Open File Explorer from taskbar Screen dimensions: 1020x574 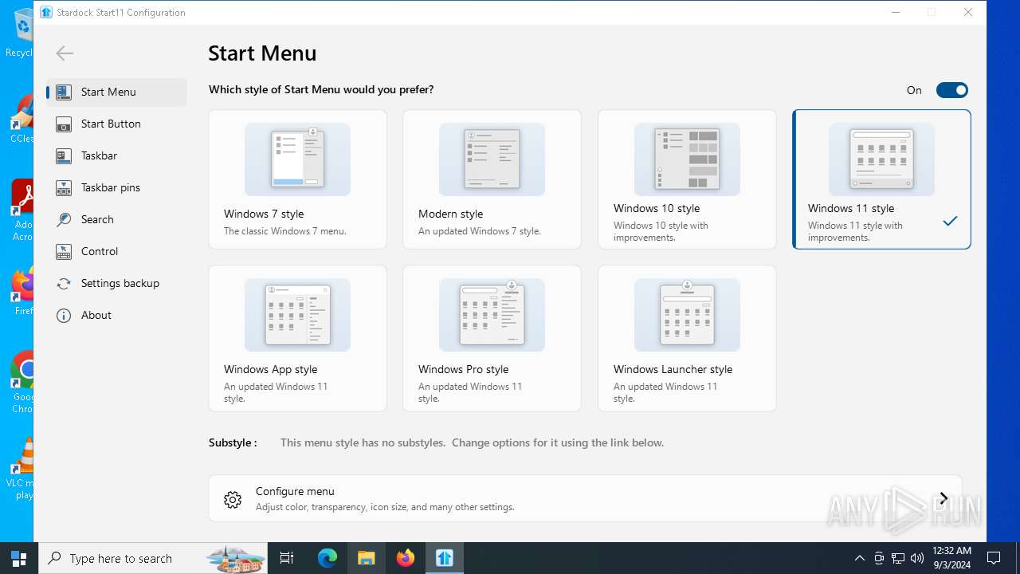click(x=367, y=558)
